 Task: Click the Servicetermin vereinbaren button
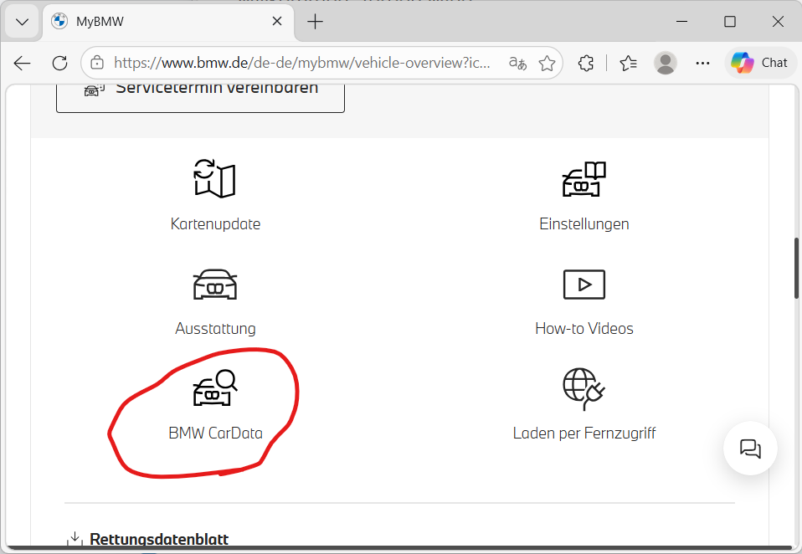tap(200, 90)
